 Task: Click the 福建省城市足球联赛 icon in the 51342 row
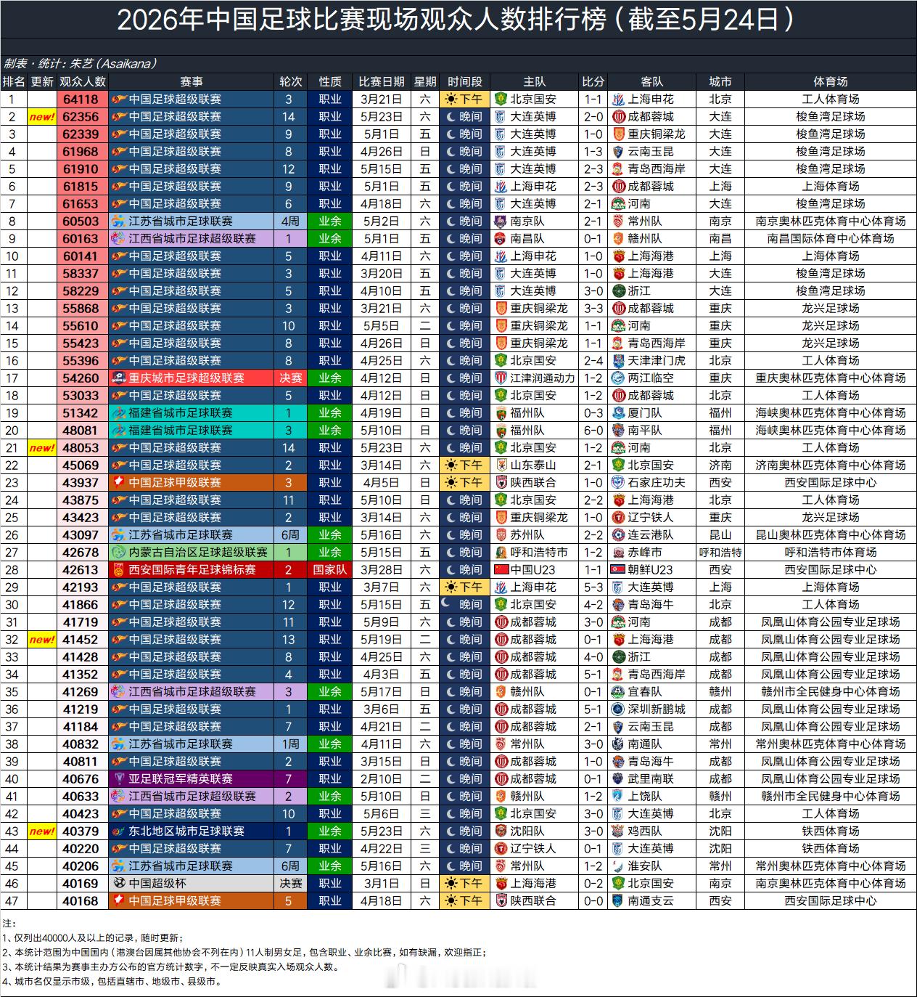[119, 413]
